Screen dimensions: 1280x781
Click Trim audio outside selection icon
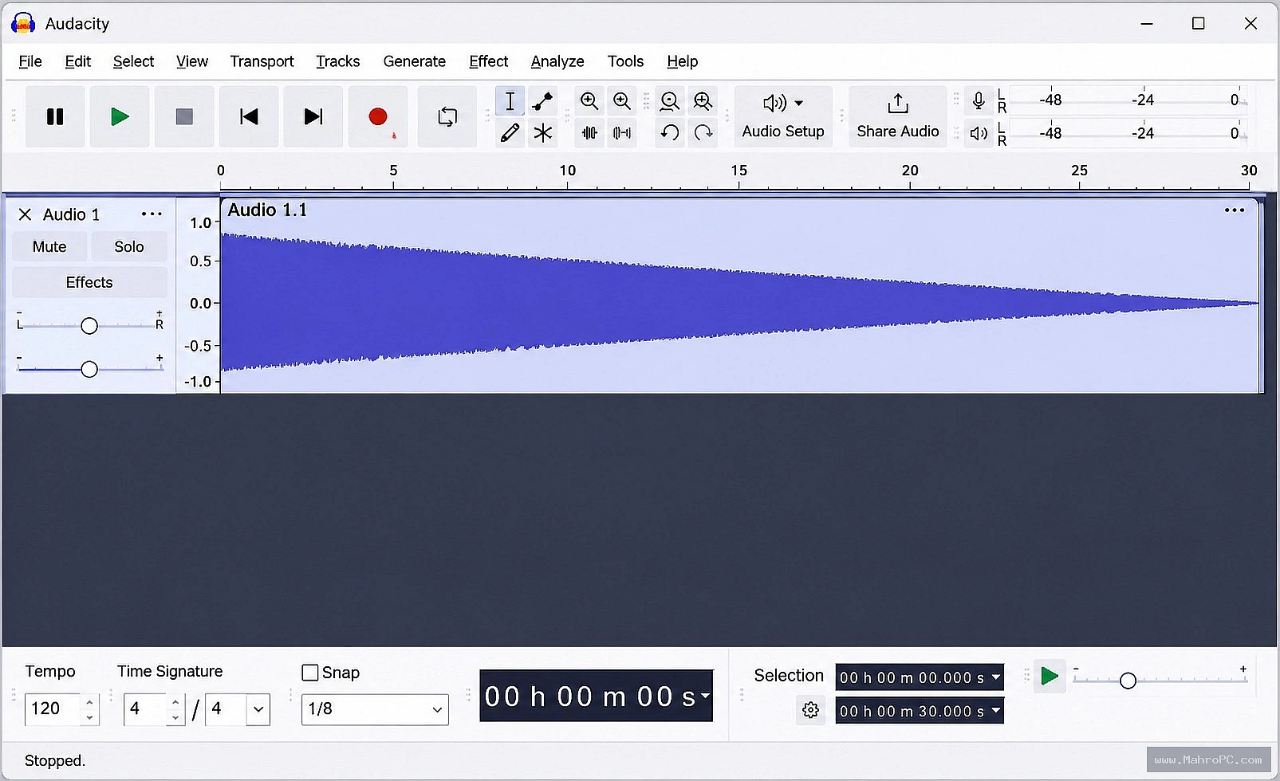[589, 132]
